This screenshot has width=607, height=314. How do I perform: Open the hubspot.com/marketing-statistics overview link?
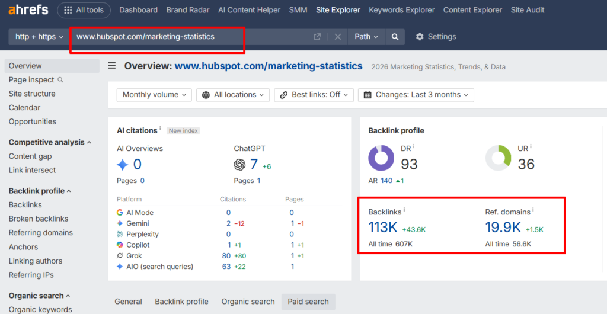269,66
